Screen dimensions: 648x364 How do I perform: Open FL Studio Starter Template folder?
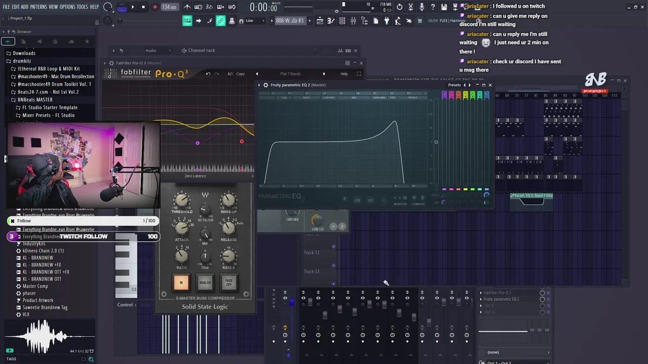(x=50, y=107)
